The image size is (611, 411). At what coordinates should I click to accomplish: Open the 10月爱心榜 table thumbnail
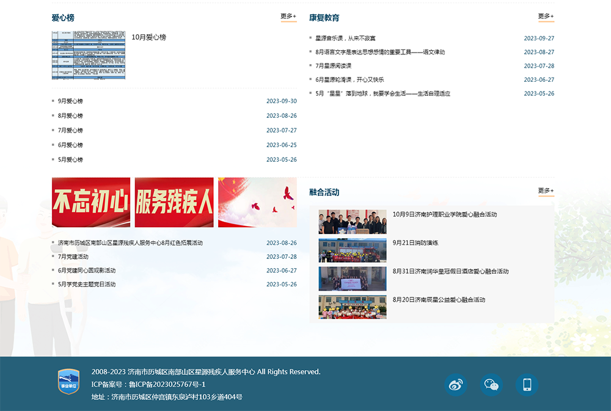point(89,55)
